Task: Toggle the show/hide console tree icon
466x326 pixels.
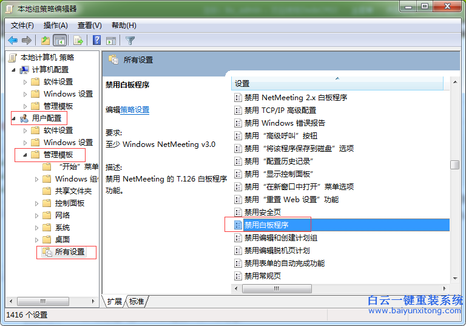Action: (x=59, y=40)
